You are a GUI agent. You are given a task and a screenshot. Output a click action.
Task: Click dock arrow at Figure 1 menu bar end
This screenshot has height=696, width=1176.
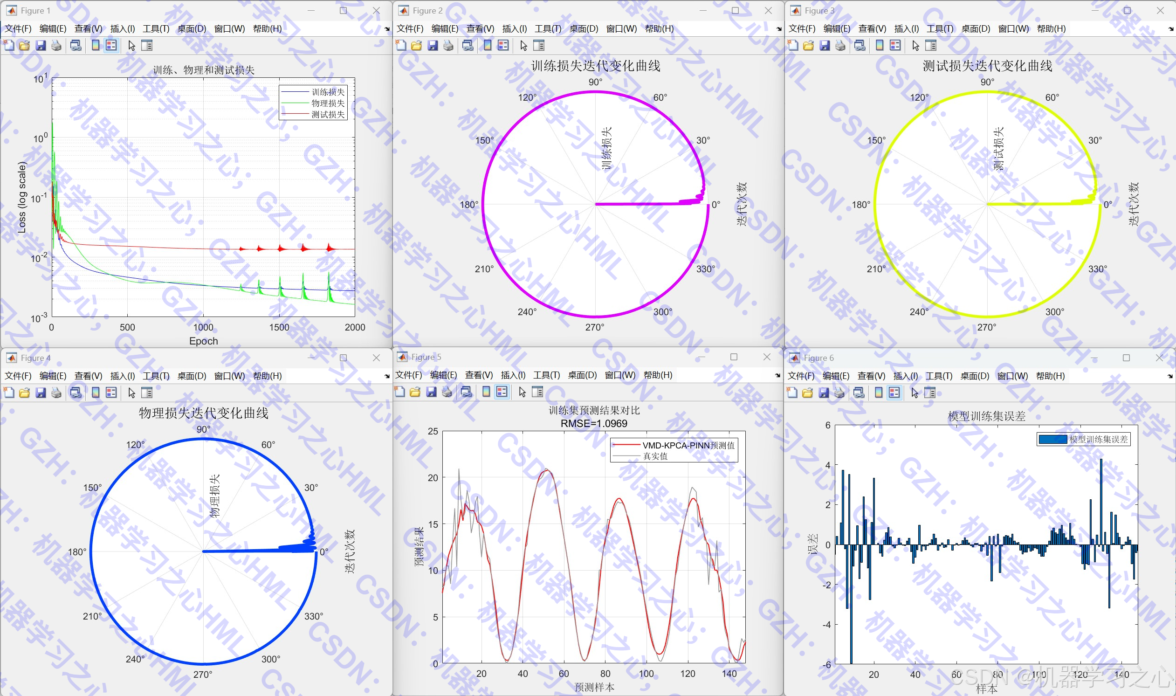point(387,29)
